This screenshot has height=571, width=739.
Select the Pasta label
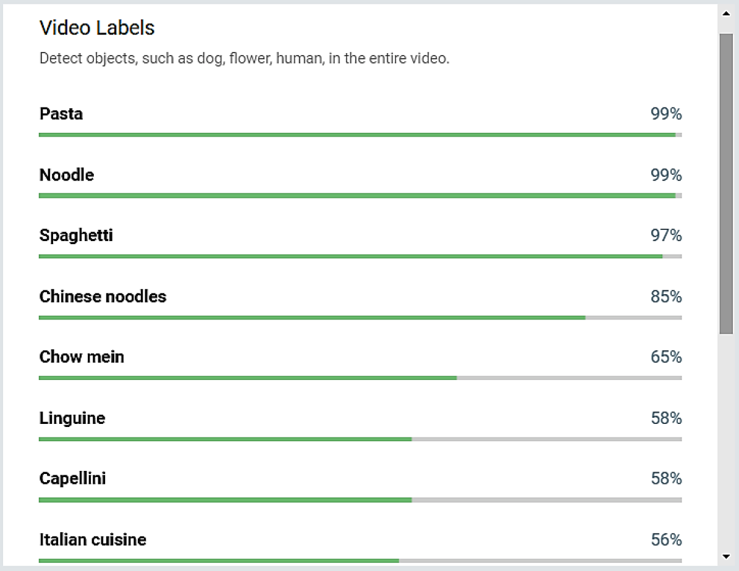tap(61, 114)
